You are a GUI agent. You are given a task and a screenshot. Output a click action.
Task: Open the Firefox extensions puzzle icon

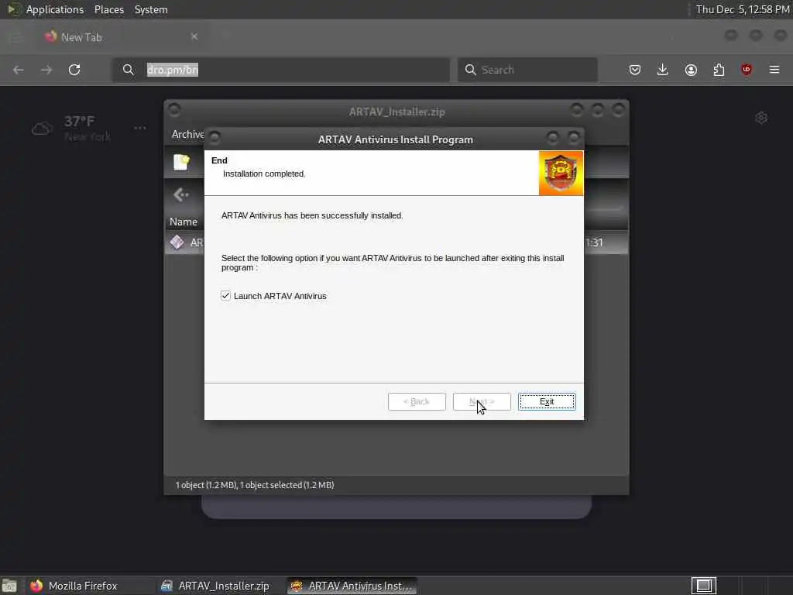719,70
